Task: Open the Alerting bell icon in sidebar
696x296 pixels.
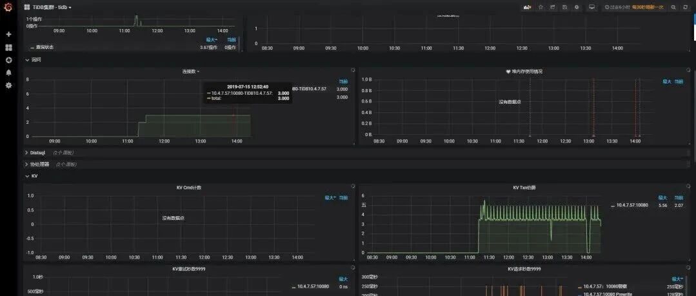Action: tap(8, 72)
